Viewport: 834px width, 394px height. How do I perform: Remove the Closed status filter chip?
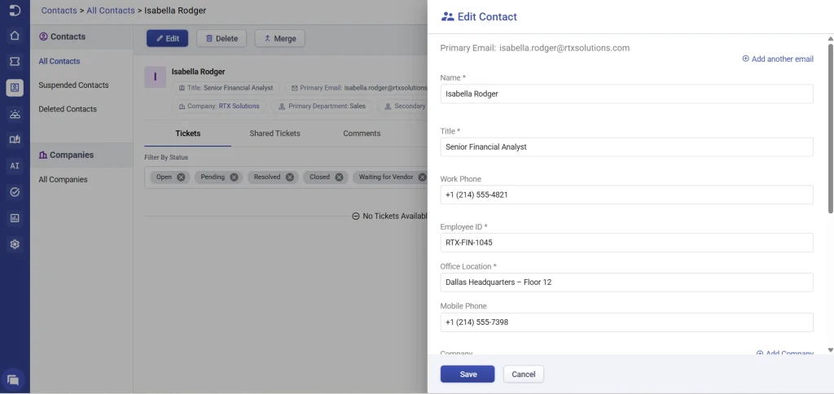[x=340, y=177]
